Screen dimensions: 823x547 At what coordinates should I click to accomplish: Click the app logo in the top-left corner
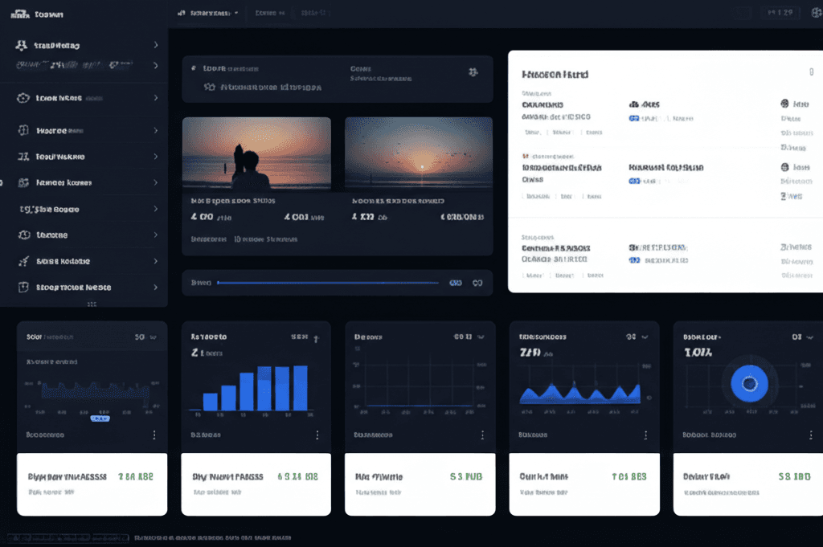(20, 13)
